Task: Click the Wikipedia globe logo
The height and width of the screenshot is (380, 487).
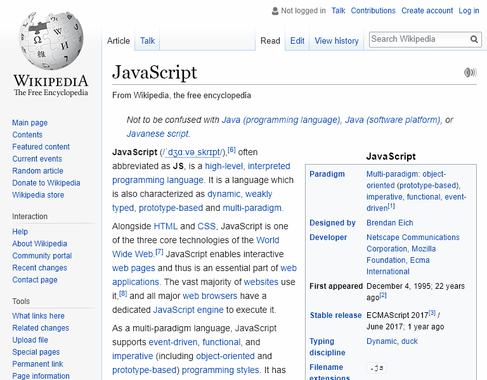Action: [x=51, y=41]
